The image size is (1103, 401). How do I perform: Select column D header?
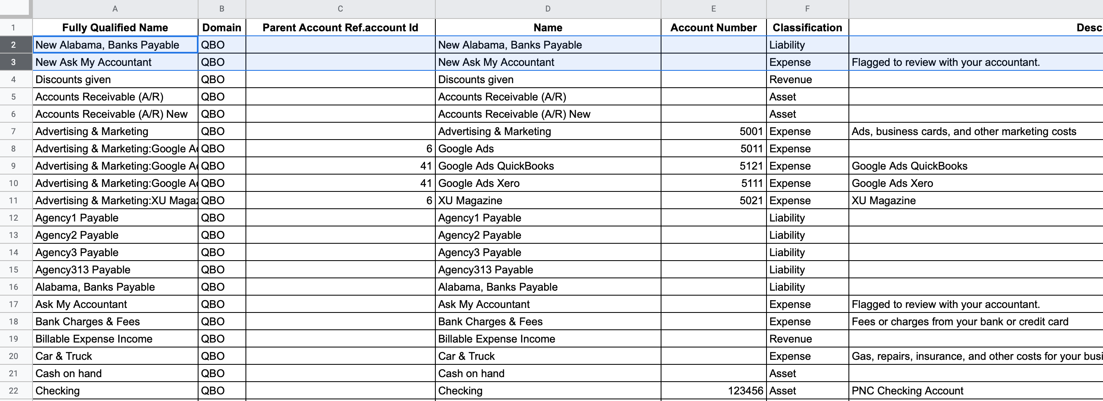548,9
